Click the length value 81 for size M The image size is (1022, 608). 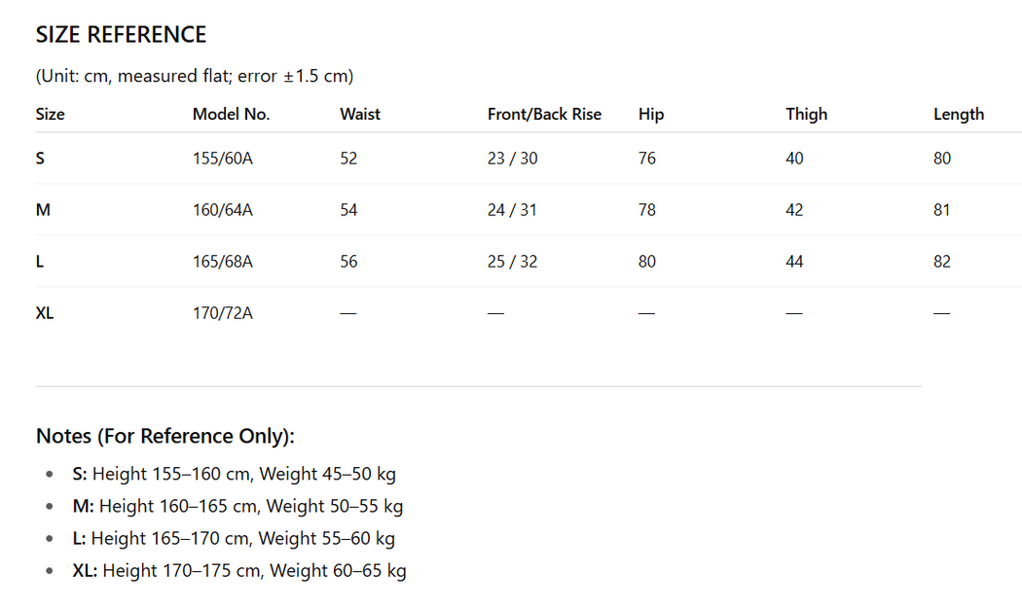tap(941, 210)
